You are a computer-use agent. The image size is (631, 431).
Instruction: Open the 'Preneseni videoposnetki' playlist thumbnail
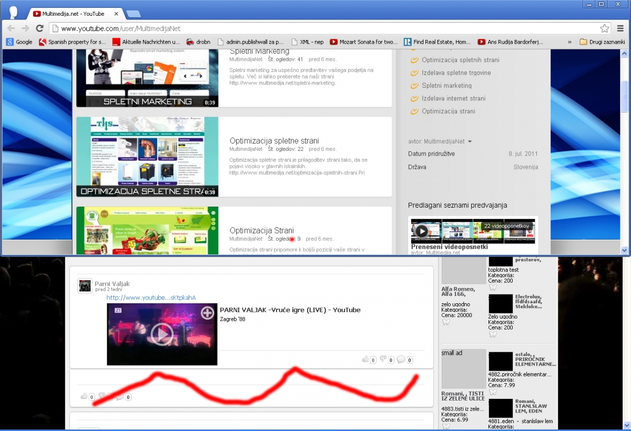473,231
